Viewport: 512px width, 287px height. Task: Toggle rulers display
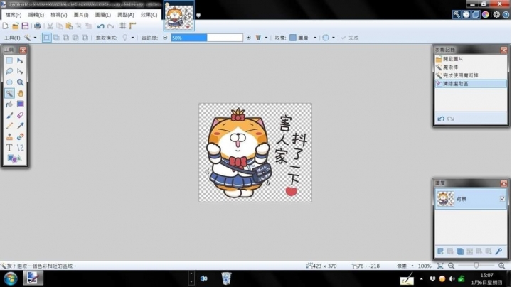(x=132, y=26)
